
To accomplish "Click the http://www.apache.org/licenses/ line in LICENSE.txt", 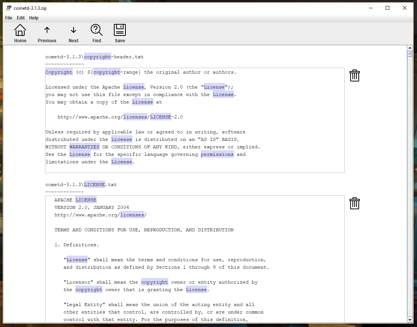I will [100, 215].
